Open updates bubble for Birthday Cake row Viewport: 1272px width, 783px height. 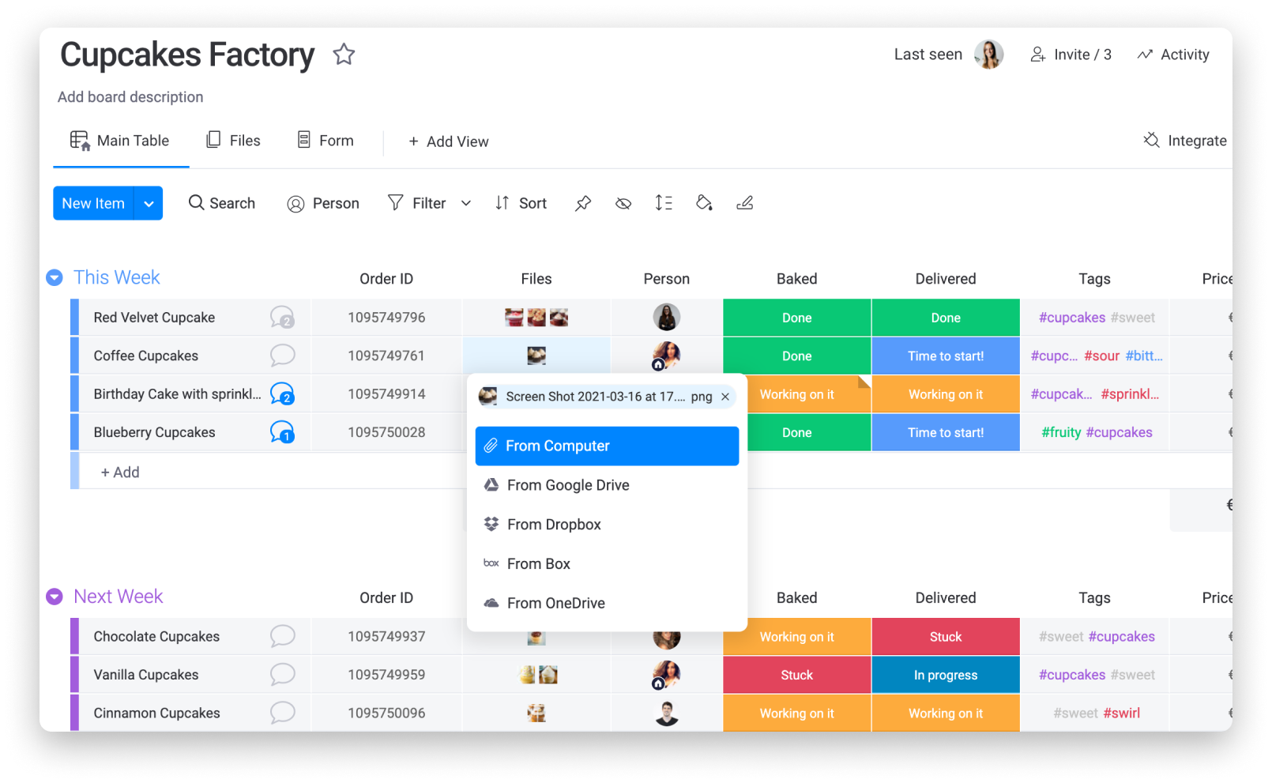[x=282, y=393]
